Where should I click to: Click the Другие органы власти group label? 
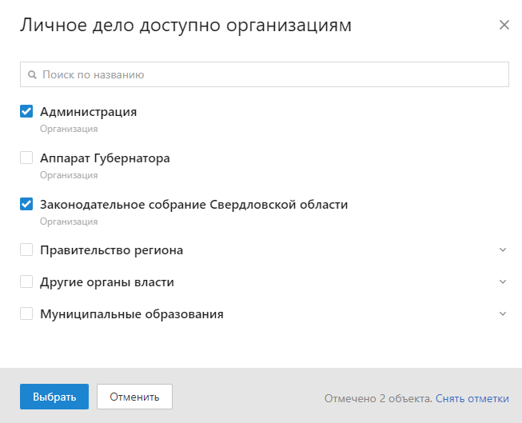point(107,282)
